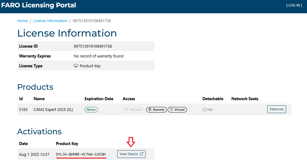The height and width of the screenshot is (165, 307).
Task: Click the Virtual access badge
Action: 177,109
